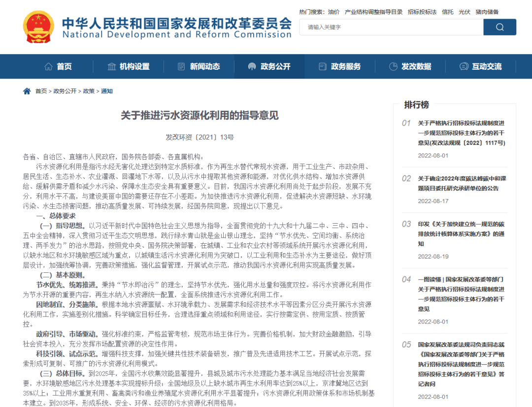Image resolution: width=532 pixels, height=407 pixels.
Task: Open ranking item 01 about 招标投标法规制度
Action: pyautogui.click(x=462, y=133)
